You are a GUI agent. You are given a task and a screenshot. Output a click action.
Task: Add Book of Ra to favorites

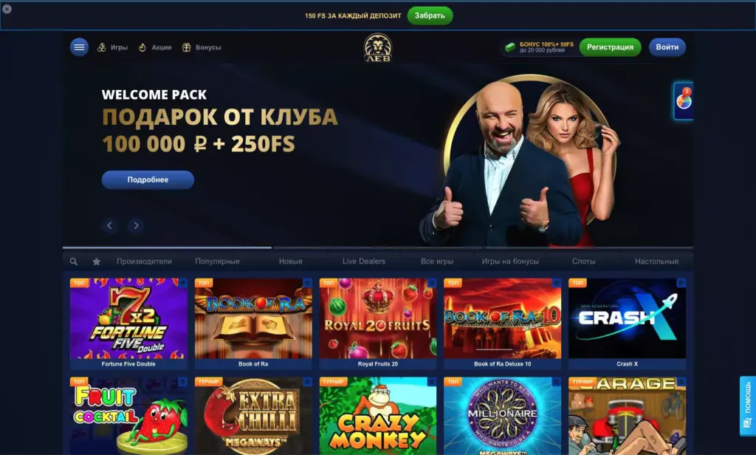click(307, 283)
